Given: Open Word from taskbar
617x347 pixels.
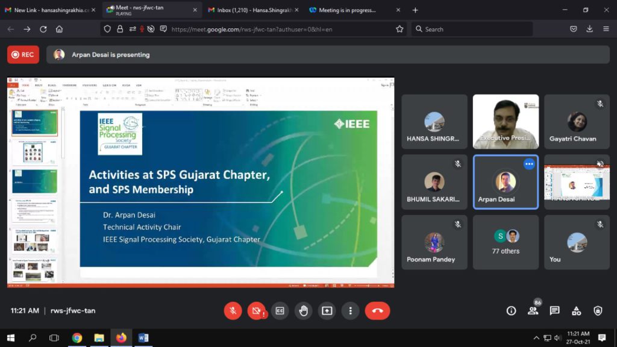Looking at the screenshot, I should point(143,337).
